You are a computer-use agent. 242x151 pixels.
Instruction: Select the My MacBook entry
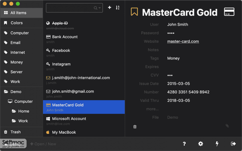tap(84, 132)
